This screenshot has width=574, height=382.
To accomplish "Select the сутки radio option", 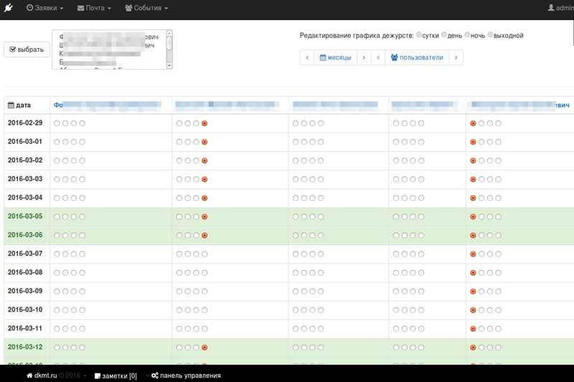I will (419, 35).
